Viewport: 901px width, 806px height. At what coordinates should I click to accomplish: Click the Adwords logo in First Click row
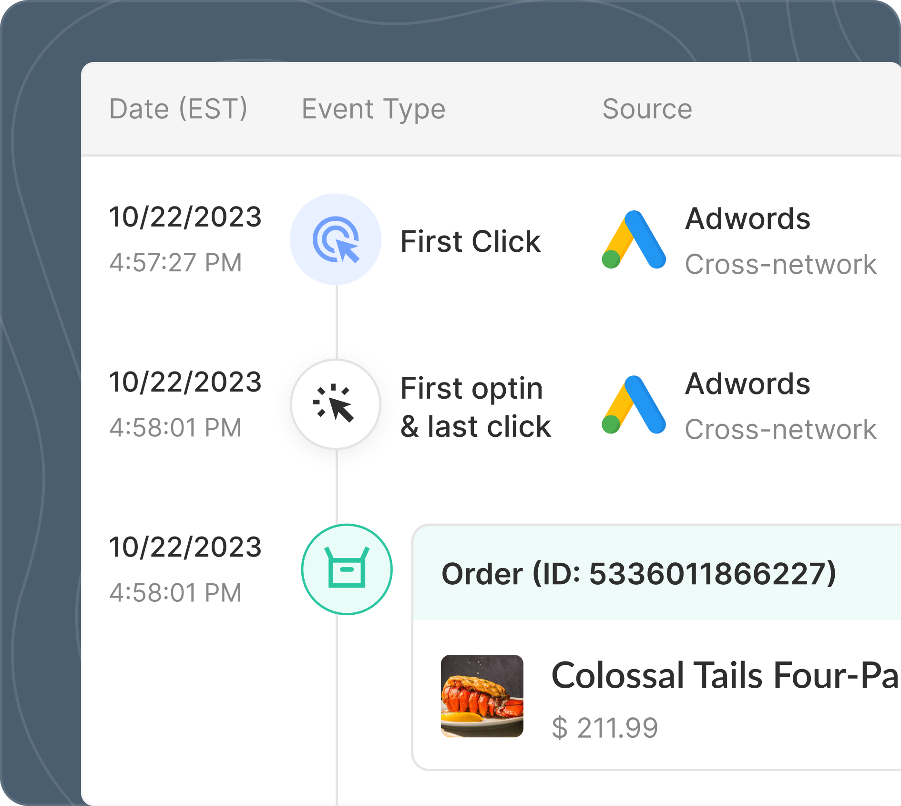(634, 240)
